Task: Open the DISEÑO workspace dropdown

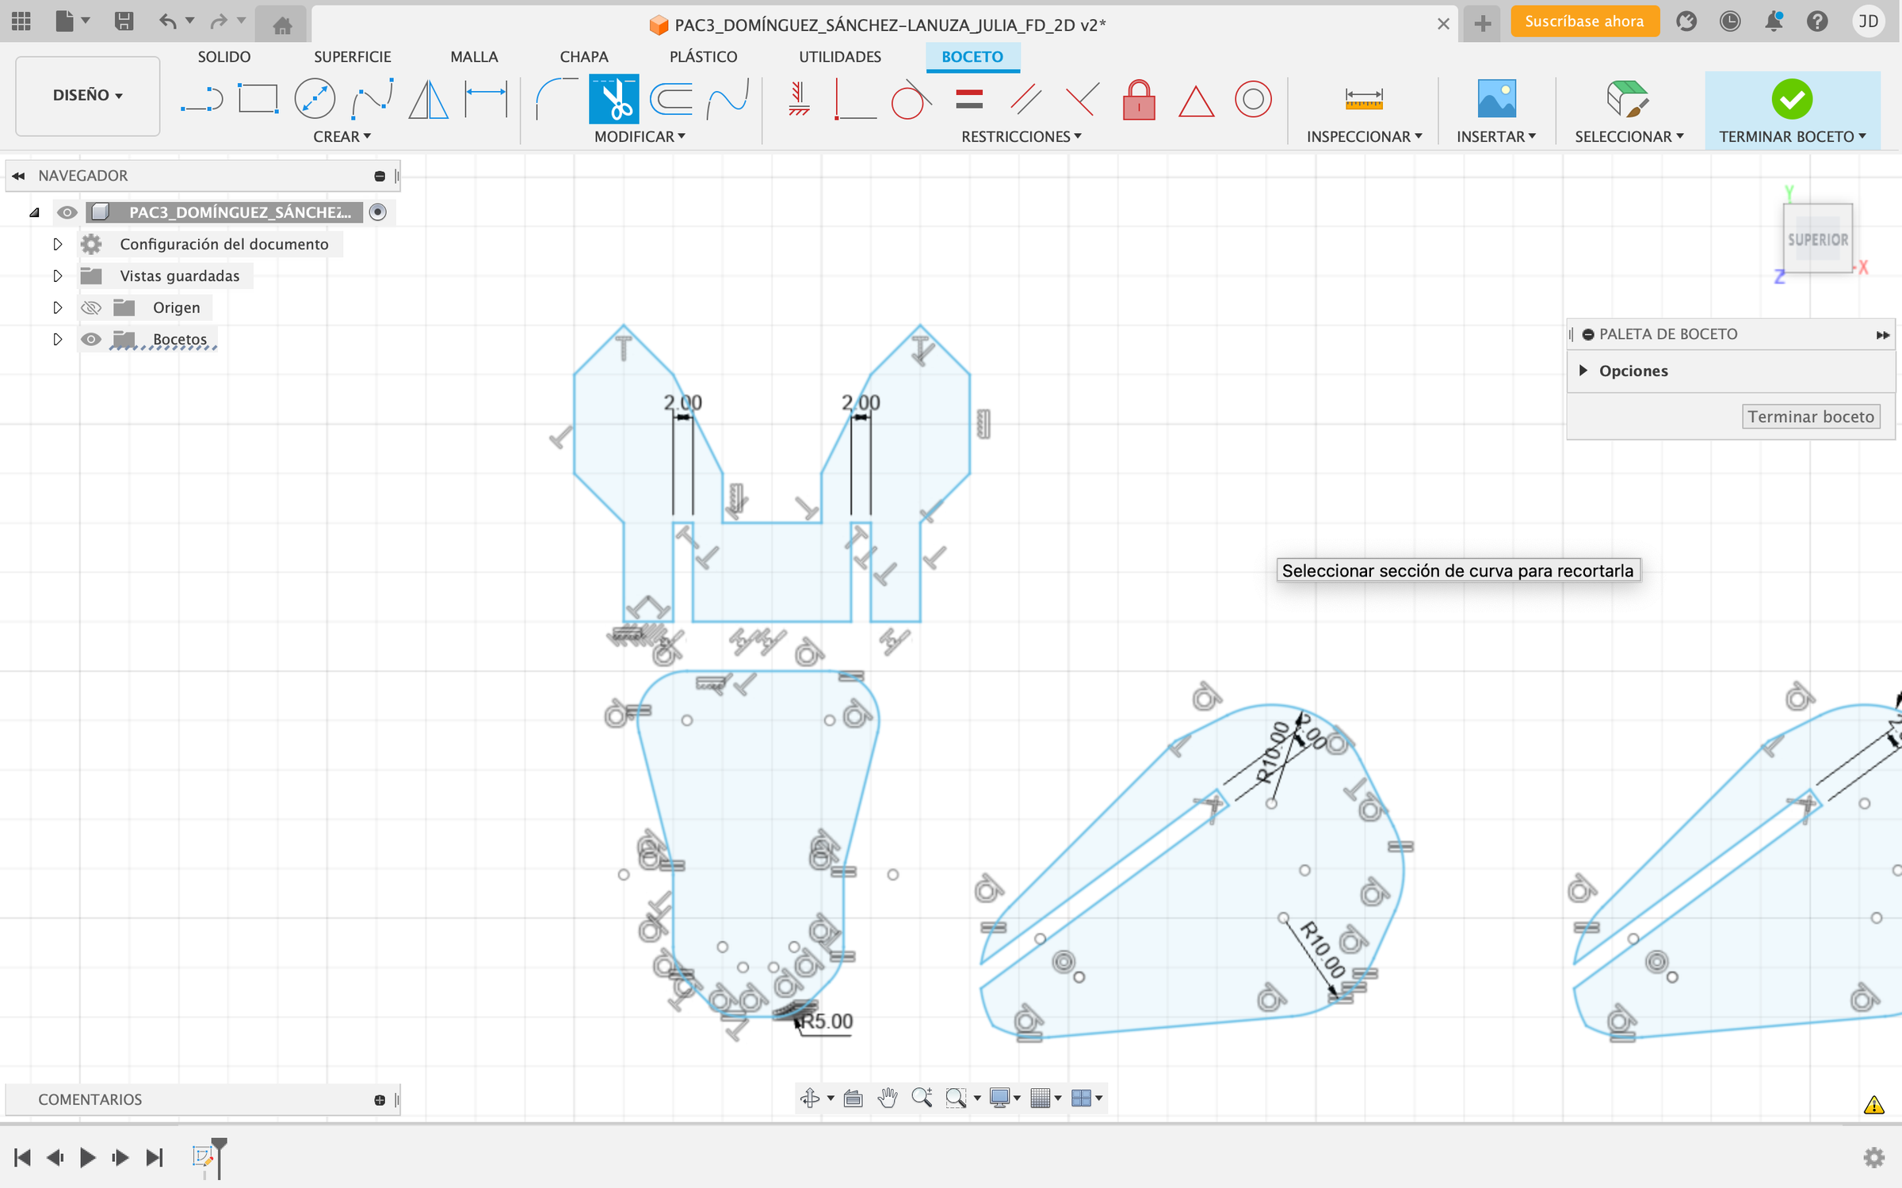Action: coord(87,95)
